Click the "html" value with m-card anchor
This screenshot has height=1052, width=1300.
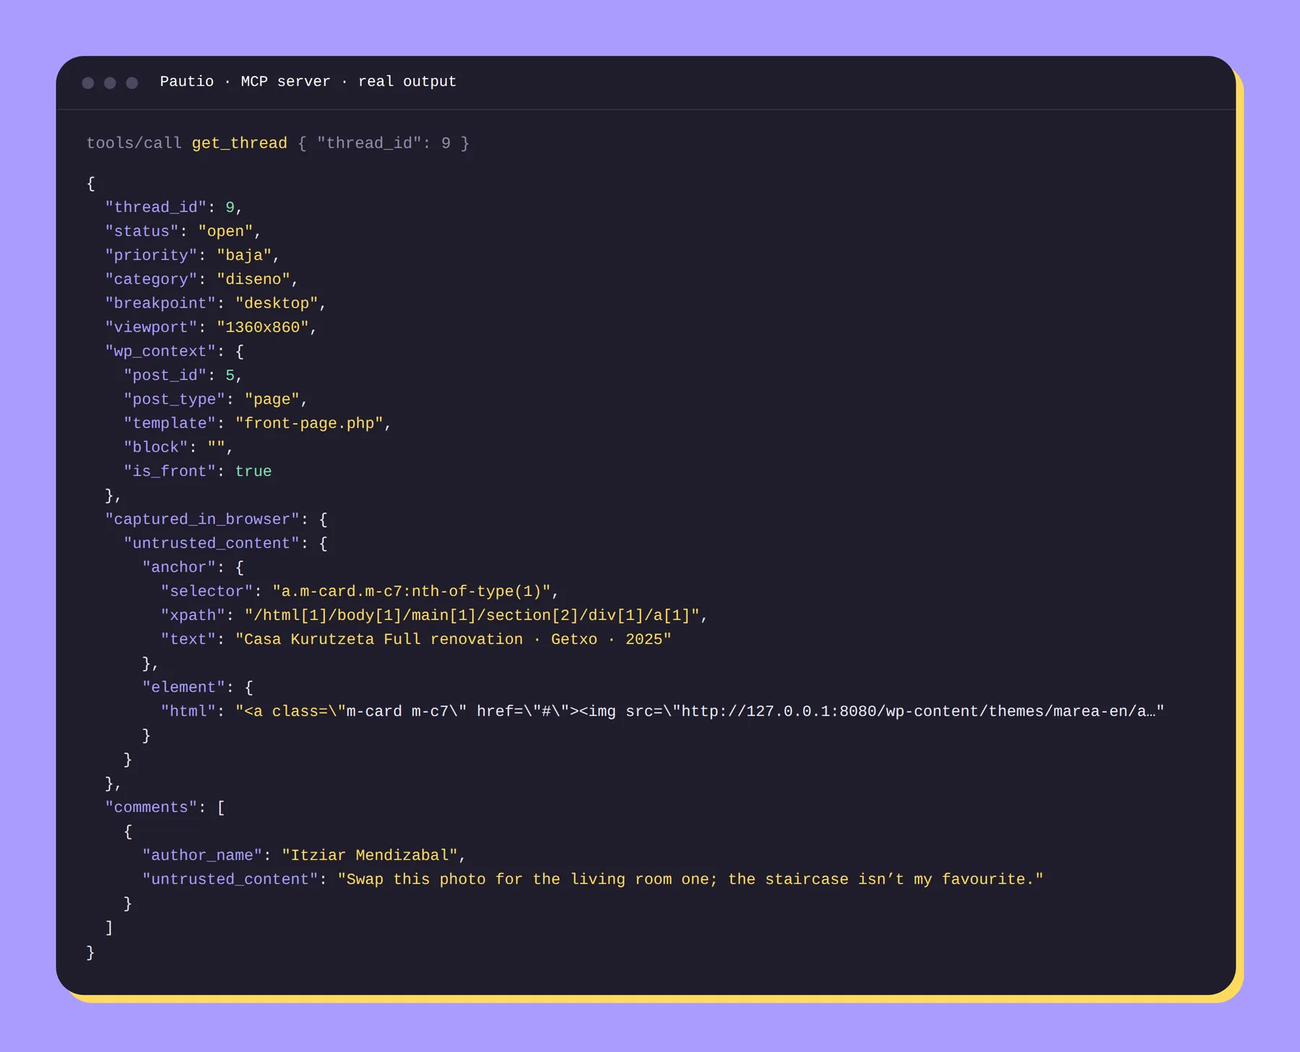click(x=700, y=712)
